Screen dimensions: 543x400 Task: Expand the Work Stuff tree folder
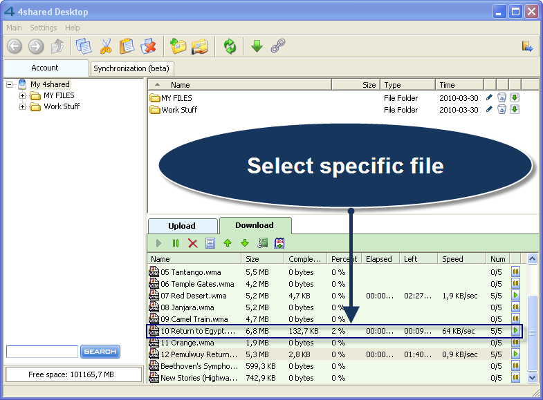(x=23, y=107)
